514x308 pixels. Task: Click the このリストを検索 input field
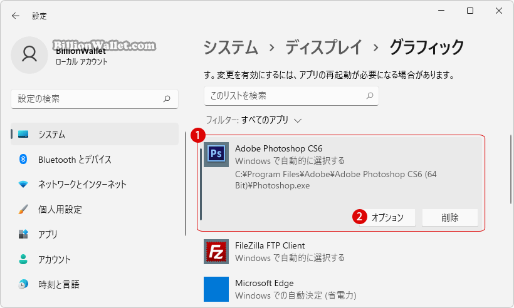coord(291,96)
